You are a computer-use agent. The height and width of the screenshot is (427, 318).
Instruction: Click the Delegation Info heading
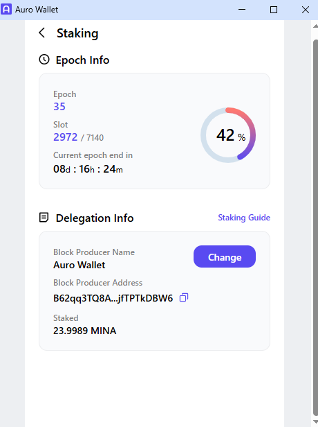click(95, 218)
